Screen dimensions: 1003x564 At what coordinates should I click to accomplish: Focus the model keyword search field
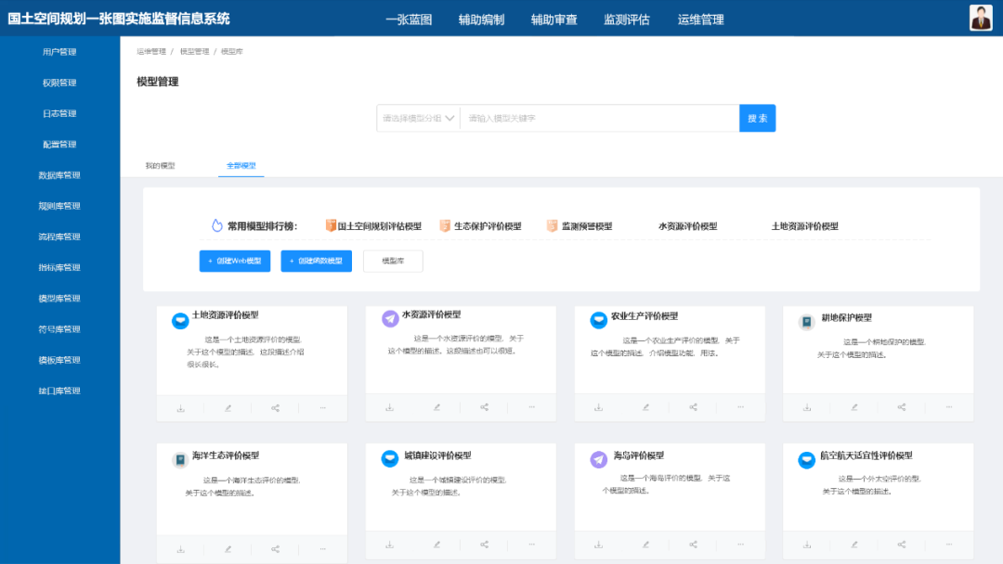pos(600,118)
